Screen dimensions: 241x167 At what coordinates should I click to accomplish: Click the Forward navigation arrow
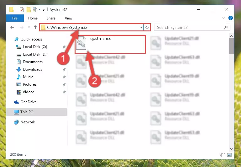[x=22, y=27]
